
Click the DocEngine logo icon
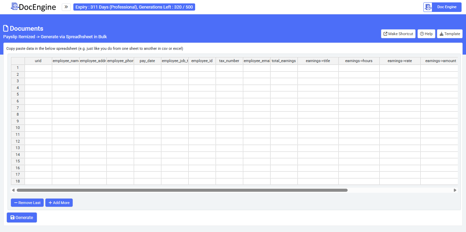[x=15, y=6]
